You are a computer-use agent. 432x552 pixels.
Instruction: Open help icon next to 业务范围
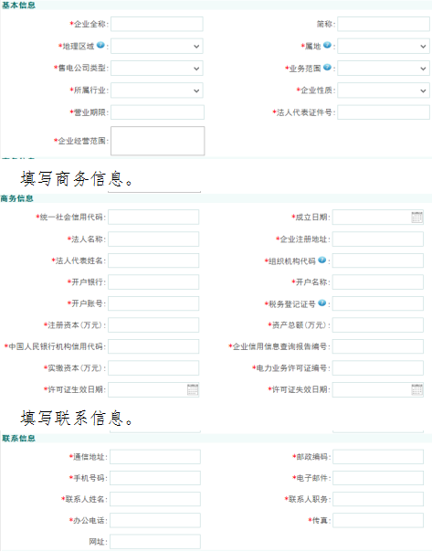coord(327,68)
